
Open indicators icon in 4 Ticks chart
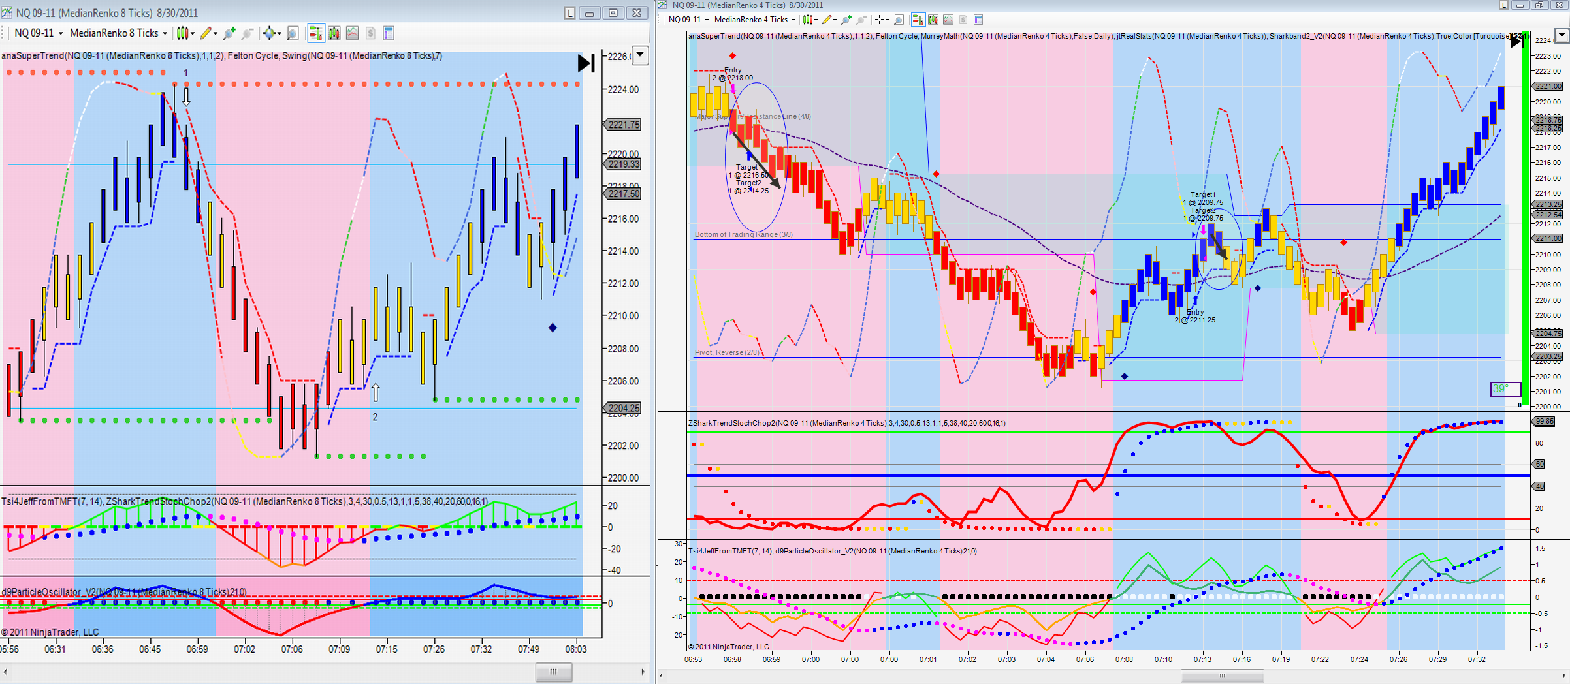point(948,20)
